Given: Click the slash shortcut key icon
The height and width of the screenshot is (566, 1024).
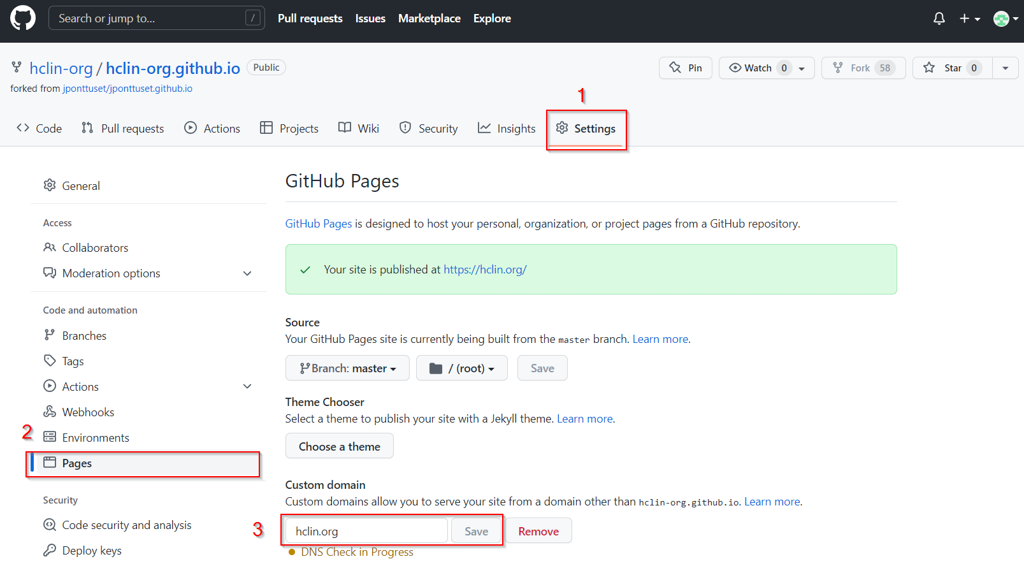Looking at the screenshot, I should (252, 18).
